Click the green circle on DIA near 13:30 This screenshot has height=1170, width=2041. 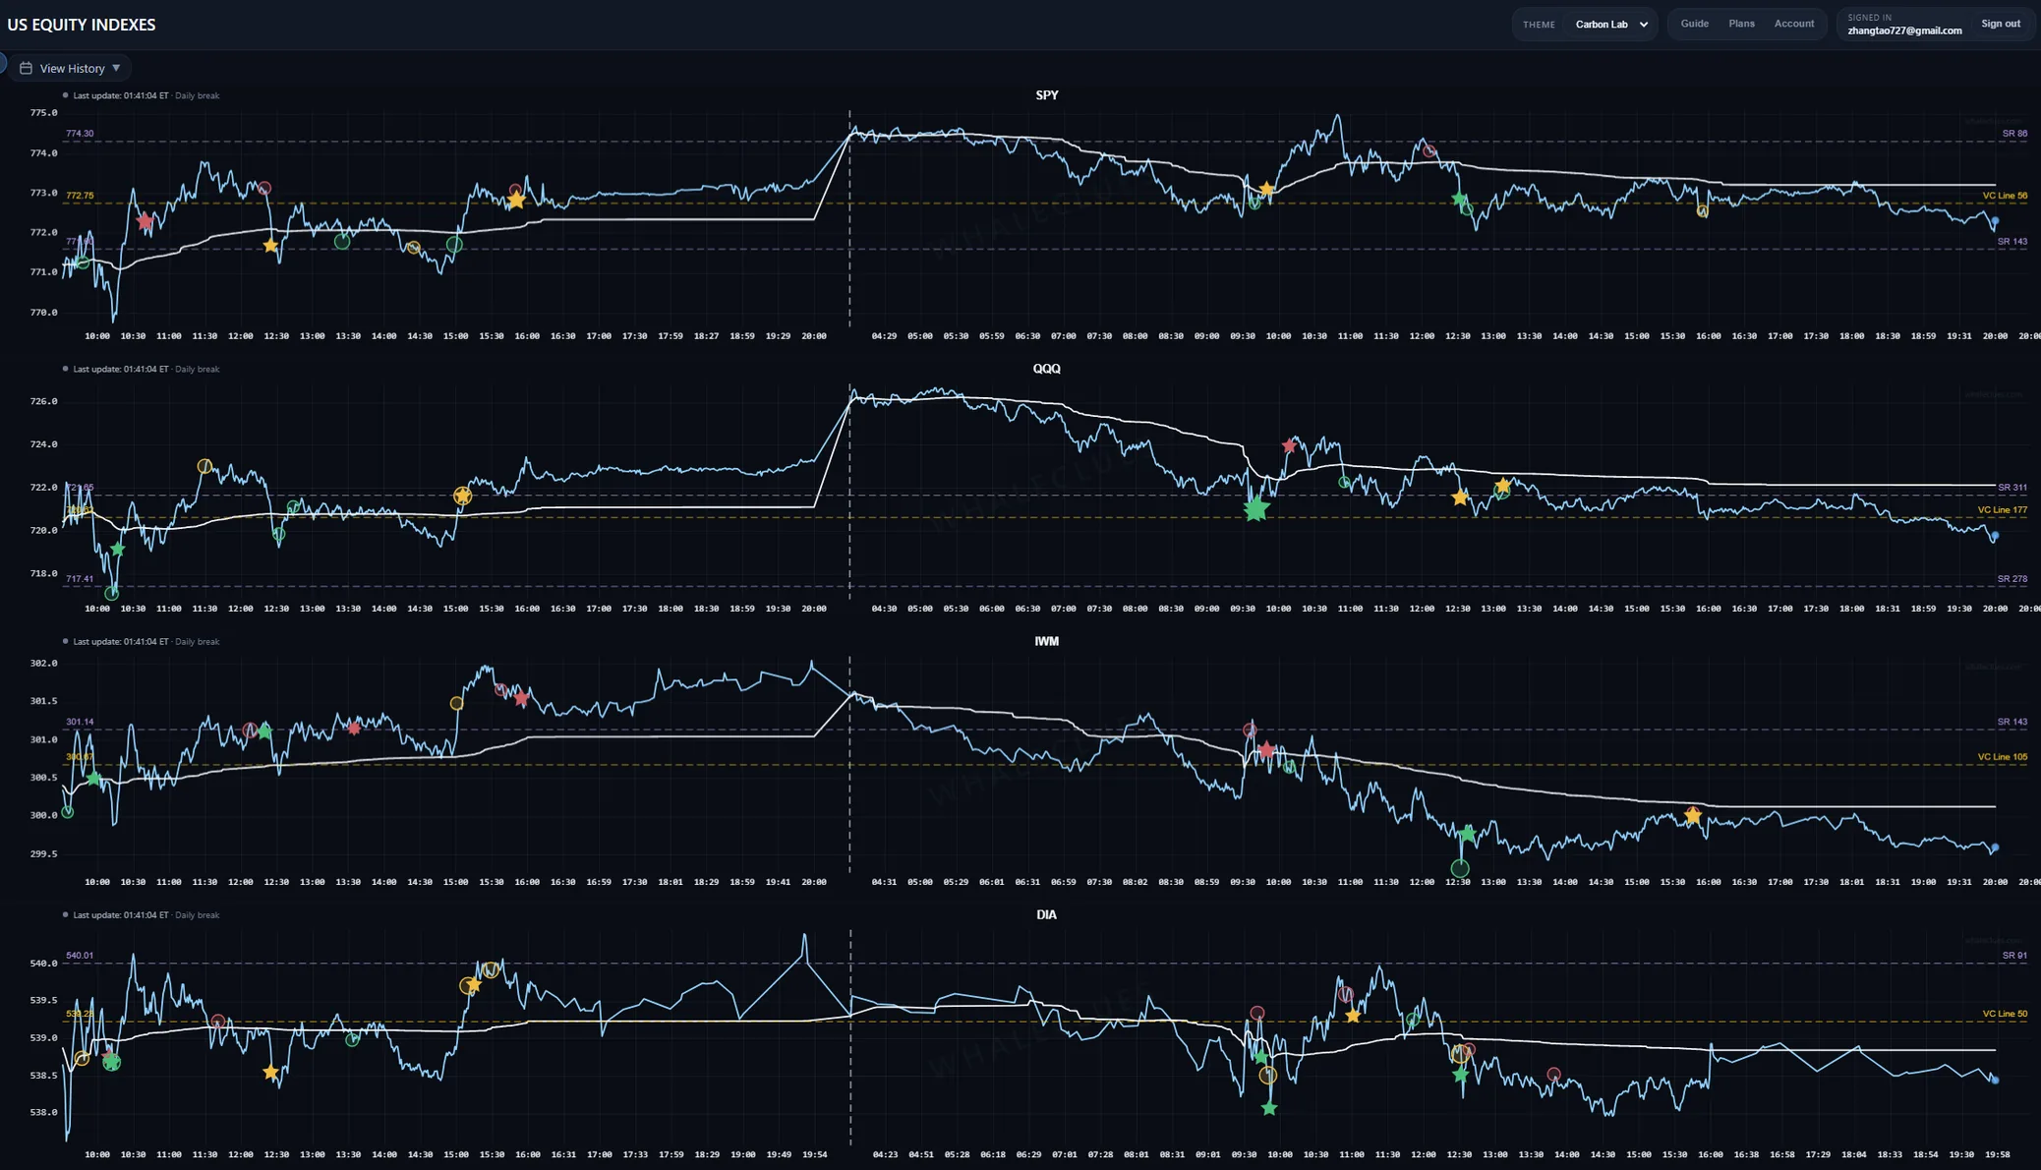(352, 1039)
